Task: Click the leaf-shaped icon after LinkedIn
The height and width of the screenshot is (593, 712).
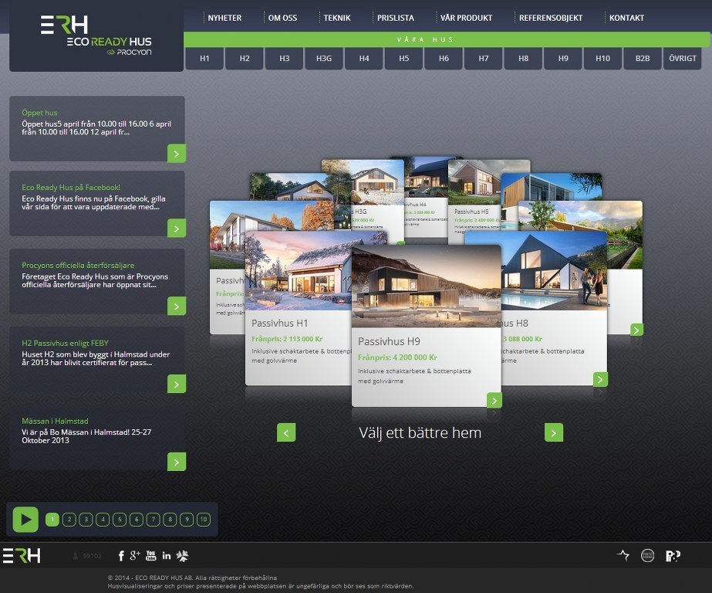Action: [183, 555]
